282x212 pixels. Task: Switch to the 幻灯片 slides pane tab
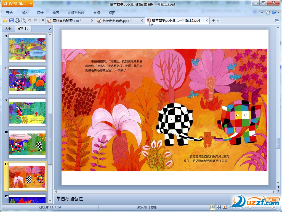23,29
